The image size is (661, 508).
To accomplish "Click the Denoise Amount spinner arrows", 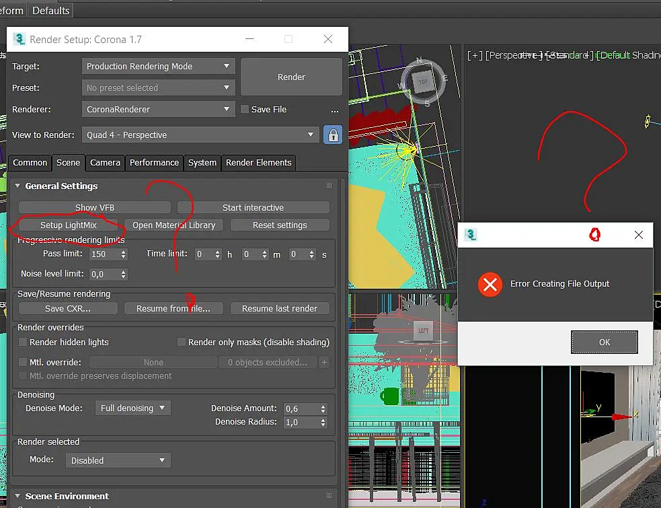I will coord(323,409).
